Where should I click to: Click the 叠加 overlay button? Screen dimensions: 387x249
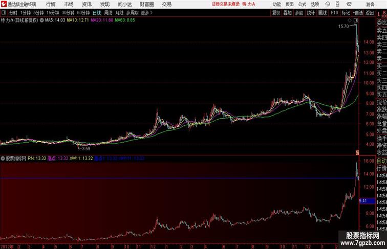coord(288,13)
